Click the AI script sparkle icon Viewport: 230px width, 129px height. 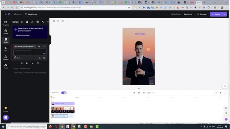[22, 22]
